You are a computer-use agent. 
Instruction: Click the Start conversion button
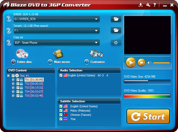click(148, 116)
